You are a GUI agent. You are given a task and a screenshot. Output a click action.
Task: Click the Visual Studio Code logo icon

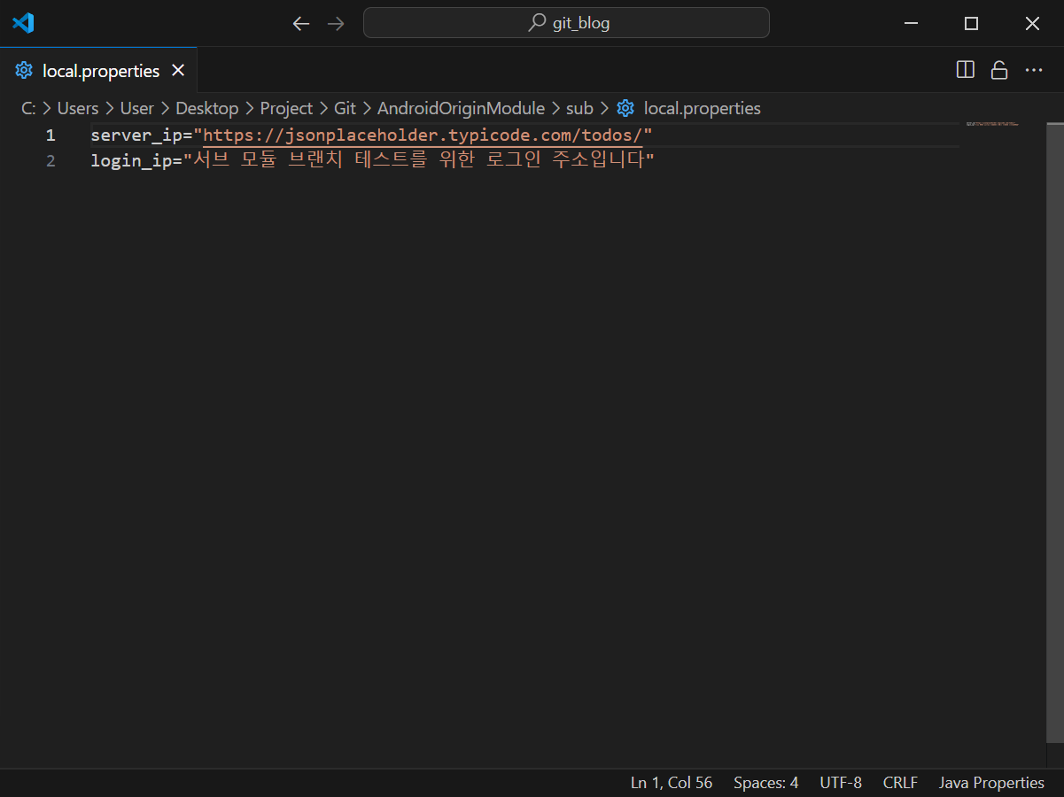point(22,23)
